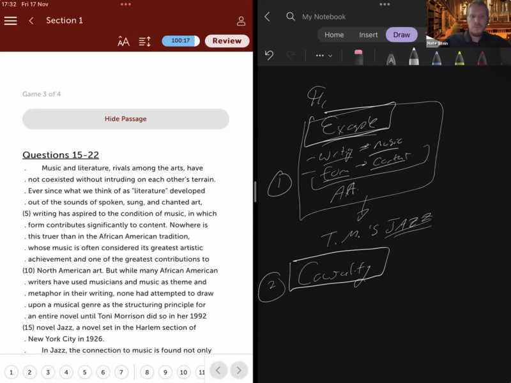This screenshot has height=383, width=511.
Task: Open the user profile icon
Action: pos(241,20)
